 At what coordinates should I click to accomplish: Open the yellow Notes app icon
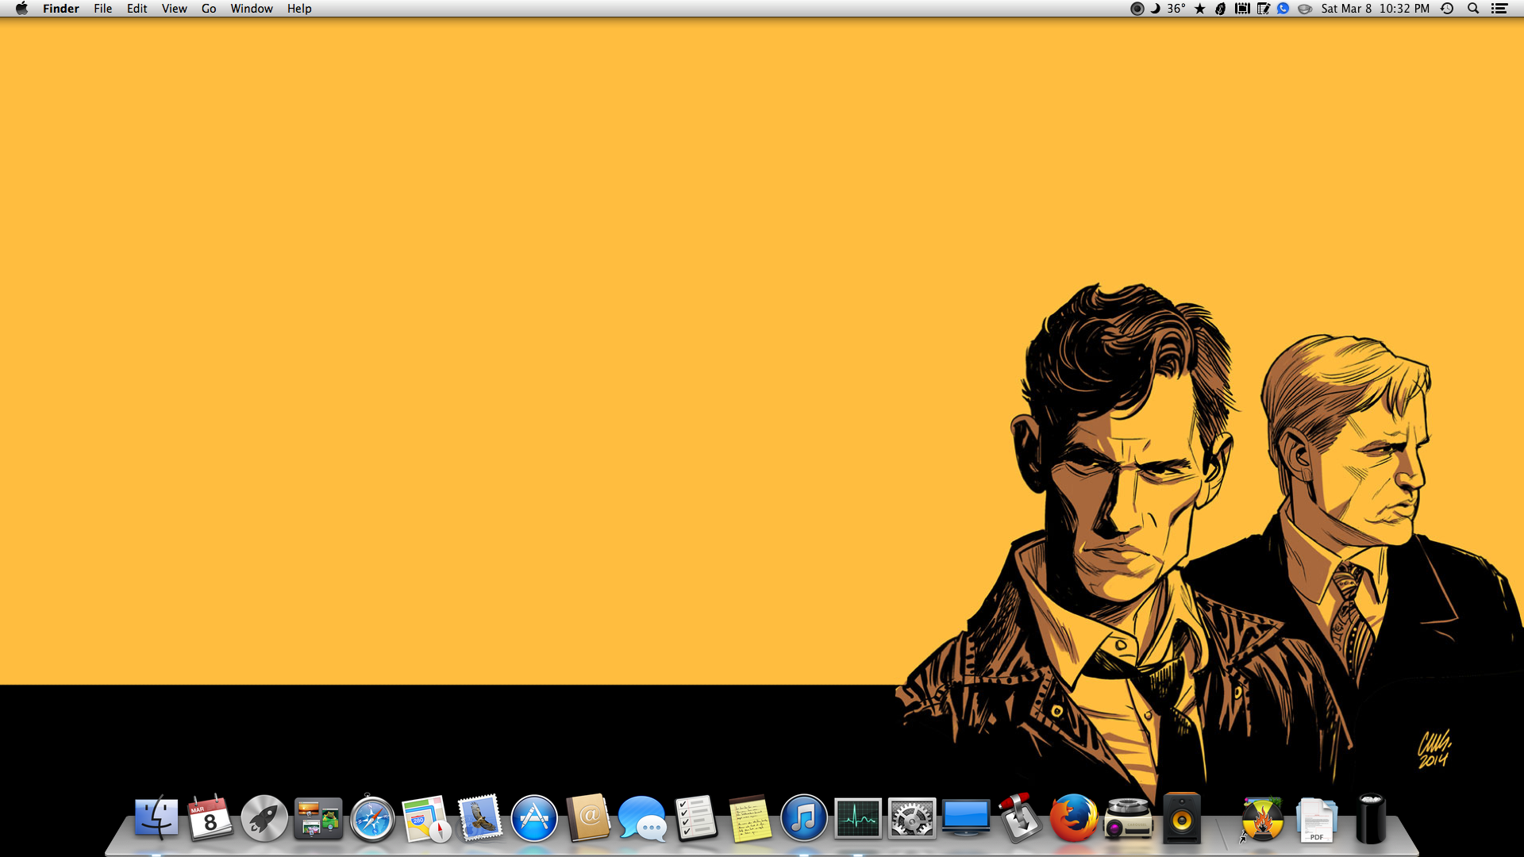pyautogui.click(x=750, y=819)
